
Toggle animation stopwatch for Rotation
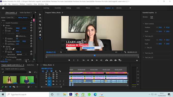6,38
